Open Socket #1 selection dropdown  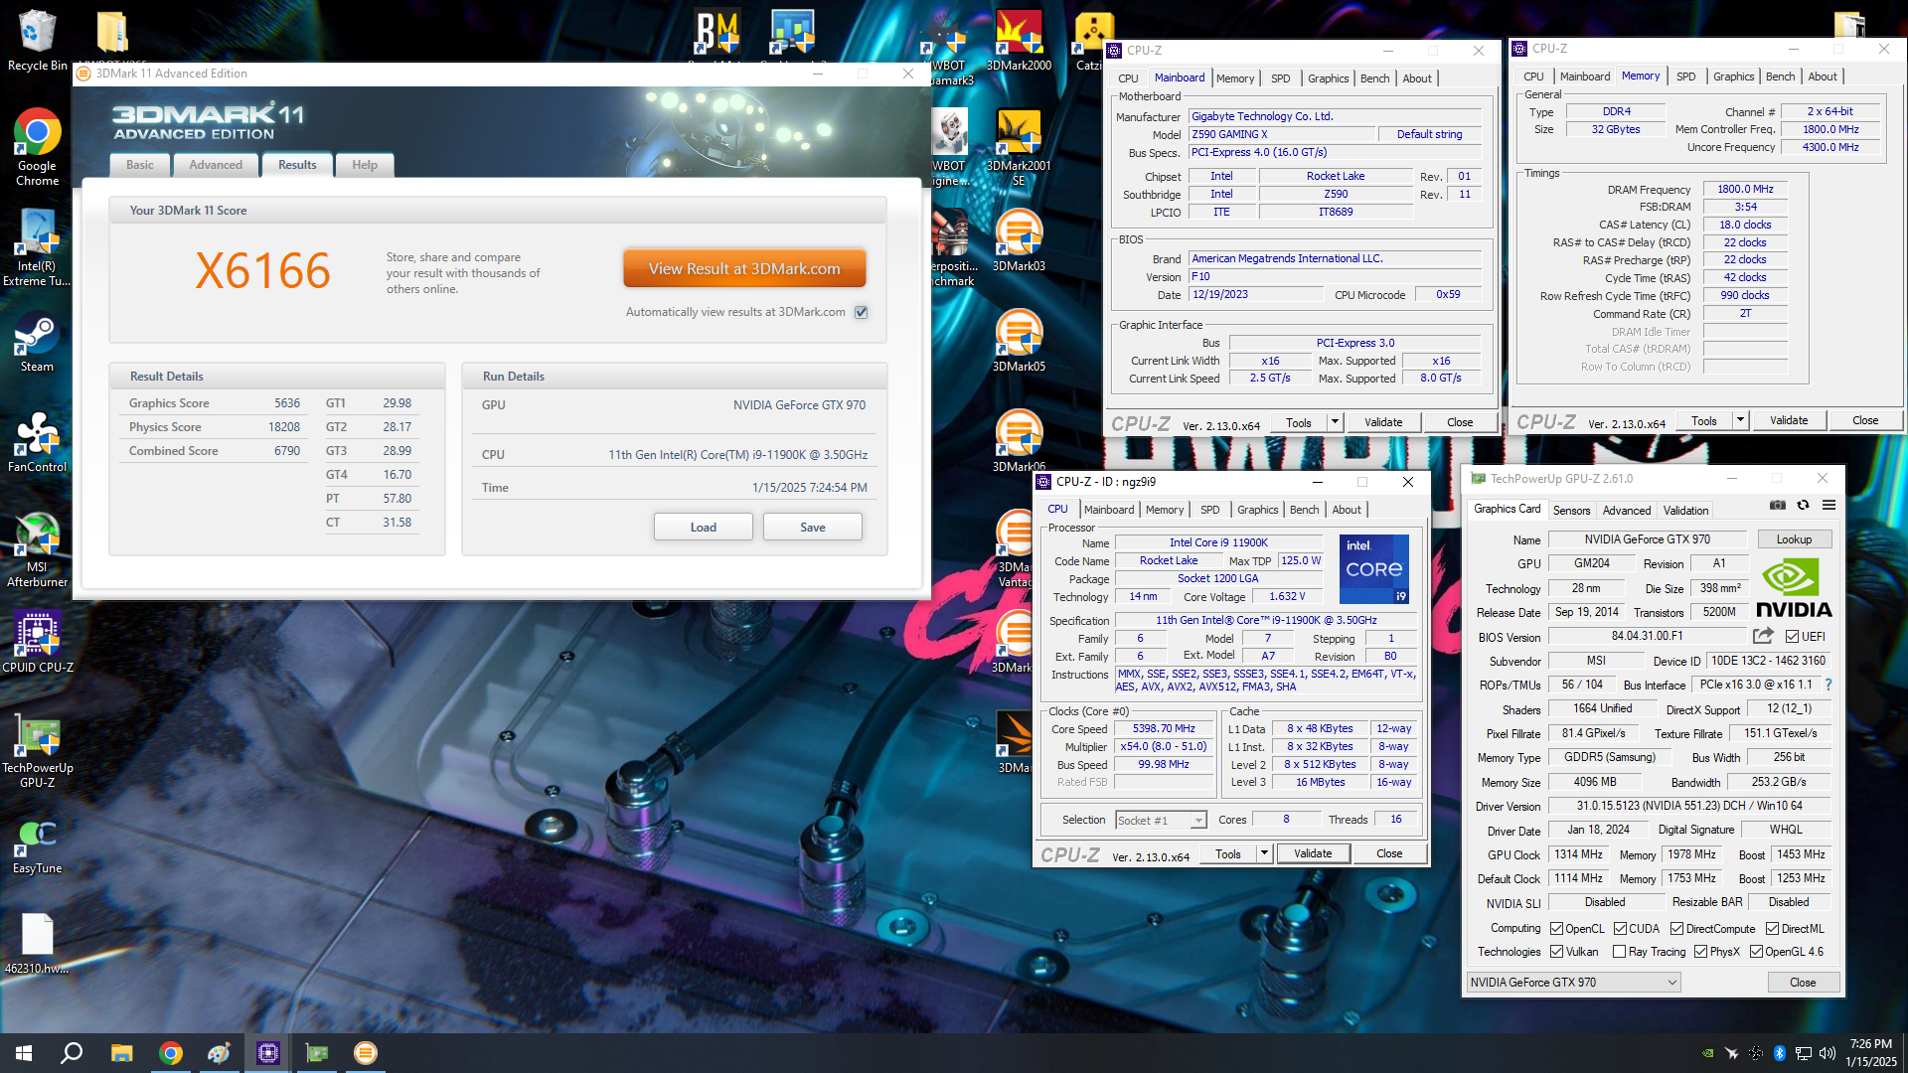(x=1161, y=821)
